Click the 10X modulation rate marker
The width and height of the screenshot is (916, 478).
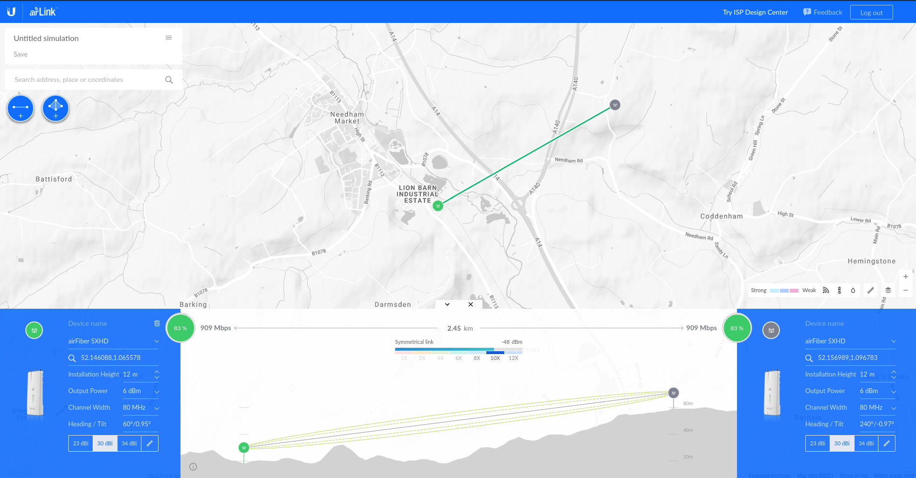coord(495,358)
